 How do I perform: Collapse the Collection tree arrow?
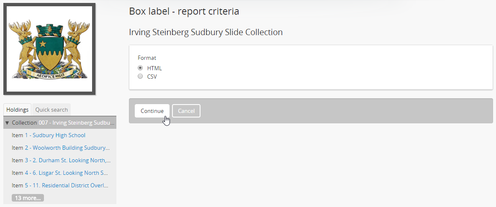[x=7, y=123]
